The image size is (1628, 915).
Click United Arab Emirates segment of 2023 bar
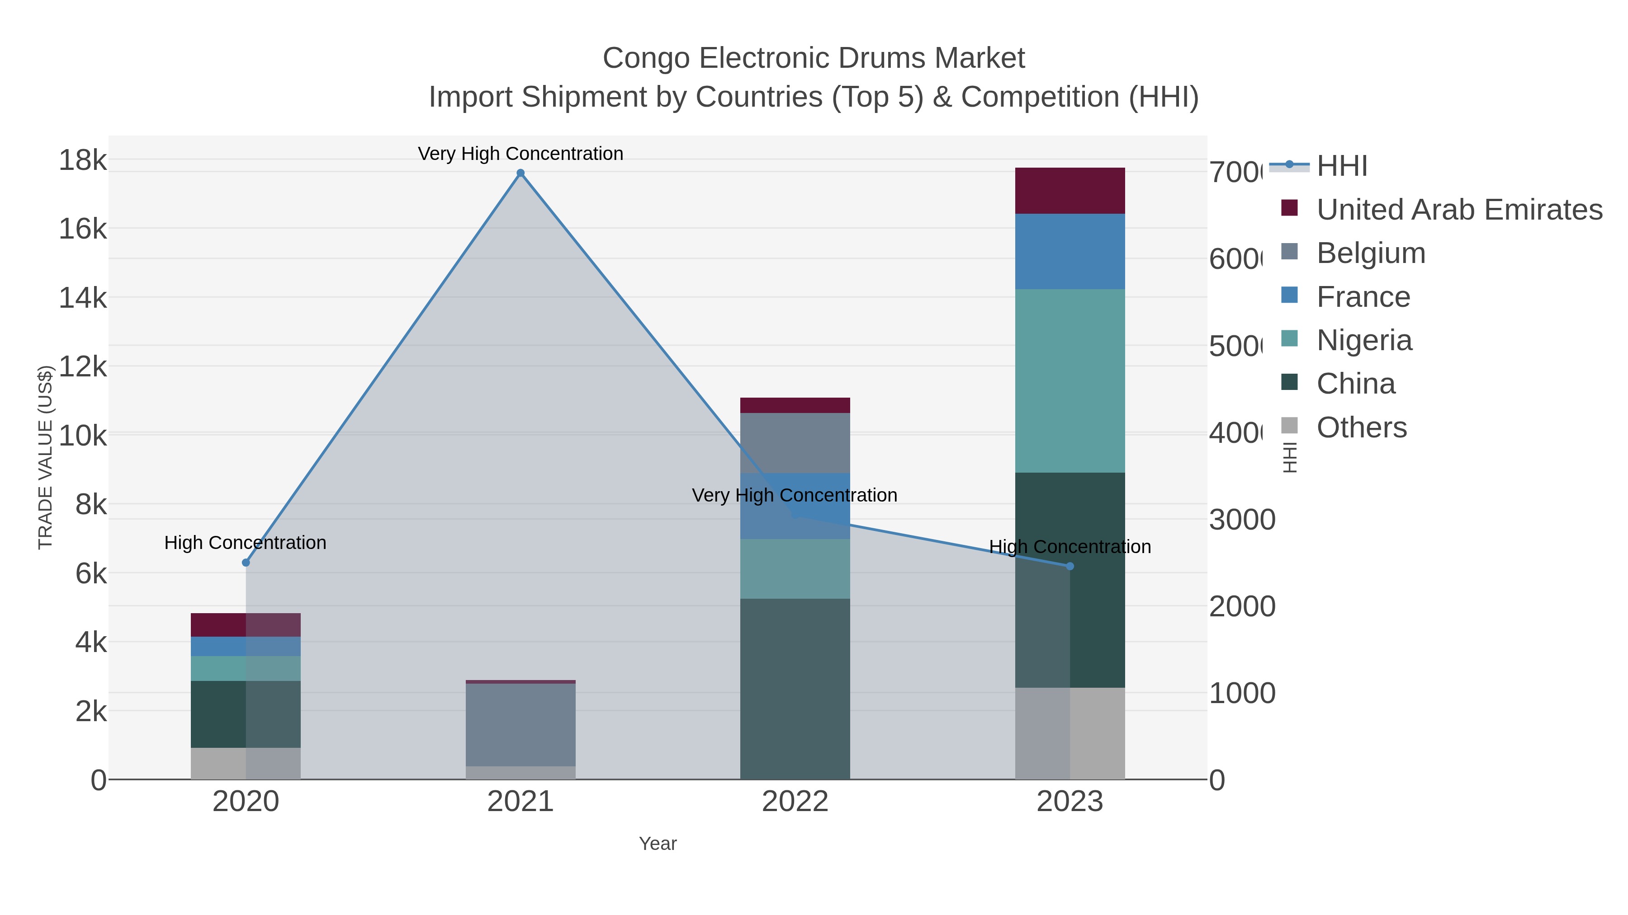1070,191
